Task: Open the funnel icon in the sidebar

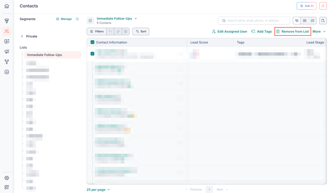Action: click(x=7, y=21)
